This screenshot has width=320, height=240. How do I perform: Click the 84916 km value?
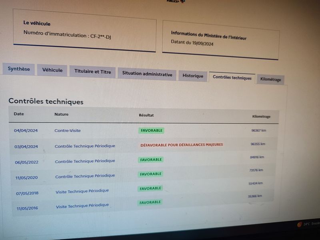click(x=257, y=157)
